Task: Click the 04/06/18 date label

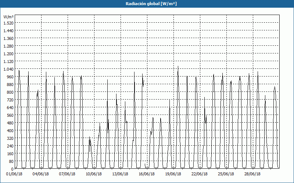Action: point(41,174)
